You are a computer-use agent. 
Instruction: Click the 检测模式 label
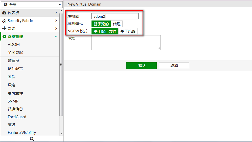coord(75,24)
